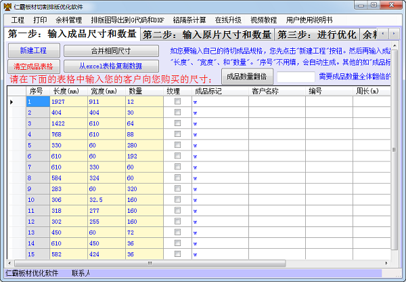Enable the 纹理 checkbox in row 5
The height and width of the screenshot is (282, 406).
point(177,145)
